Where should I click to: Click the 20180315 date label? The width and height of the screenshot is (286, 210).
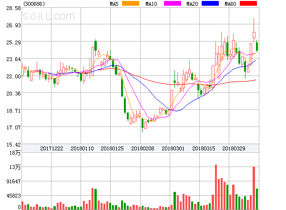204,148
